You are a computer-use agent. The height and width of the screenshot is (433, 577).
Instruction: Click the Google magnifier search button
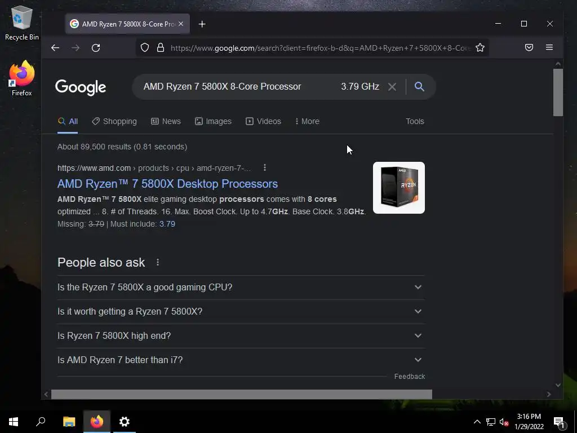pyautogui.click(x=419, y=86)
